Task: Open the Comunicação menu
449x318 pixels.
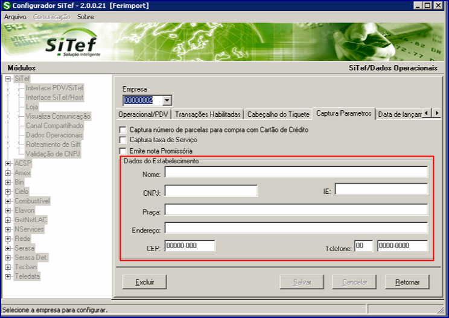Action: 51,17
